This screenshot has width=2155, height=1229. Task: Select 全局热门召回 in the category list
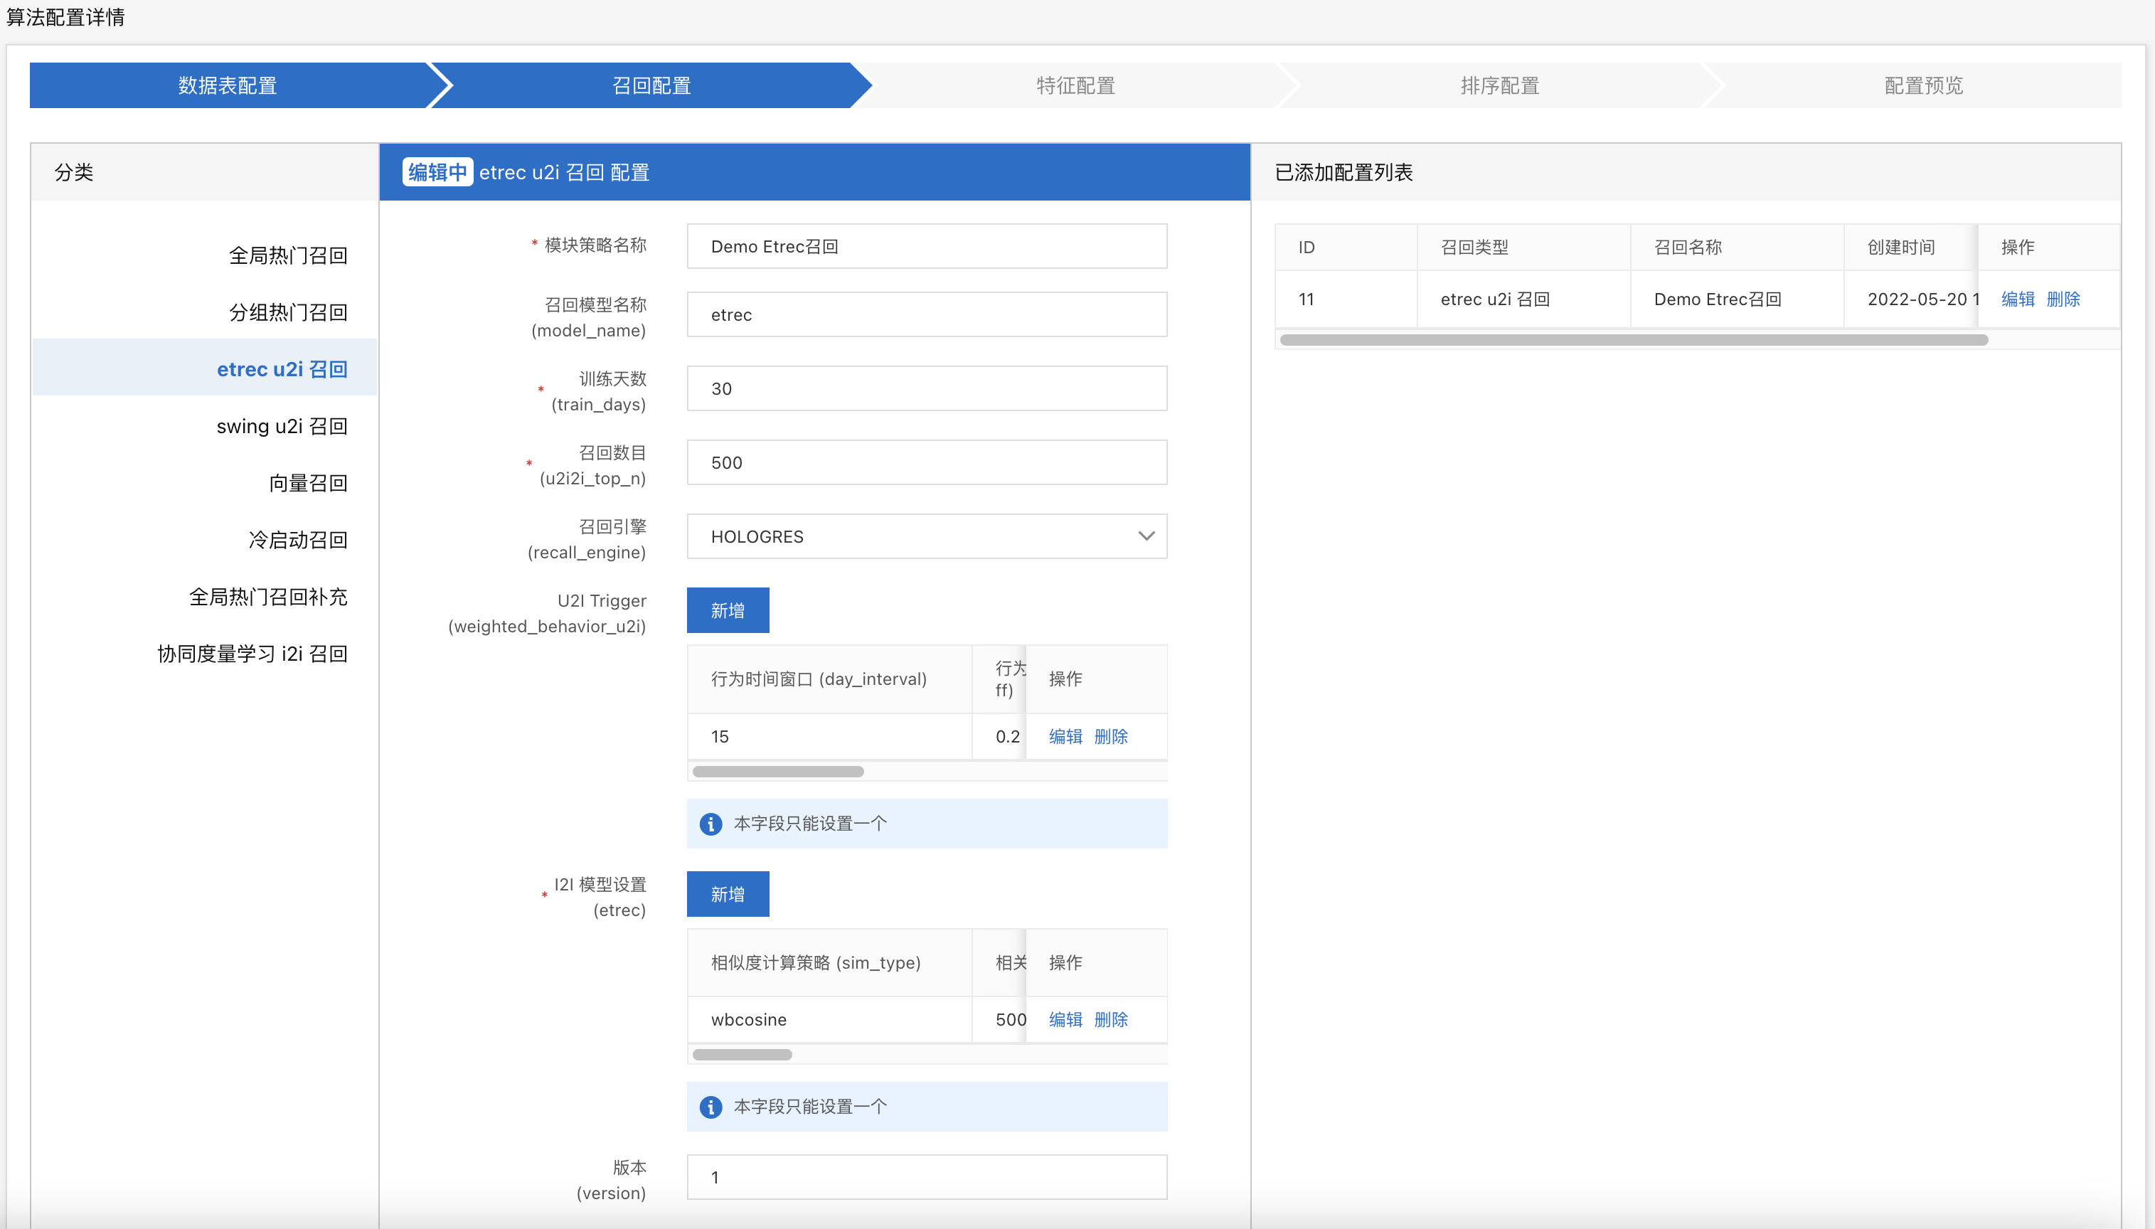tap(288, 256)
